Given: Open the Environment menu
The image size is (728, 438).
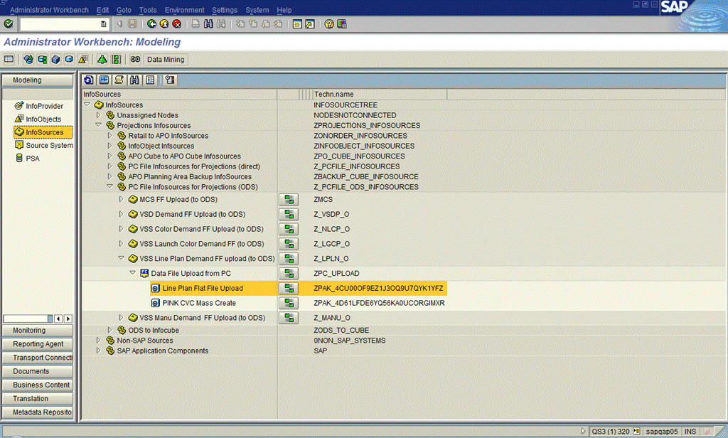Looking at the screenshot, I should 184,10.
